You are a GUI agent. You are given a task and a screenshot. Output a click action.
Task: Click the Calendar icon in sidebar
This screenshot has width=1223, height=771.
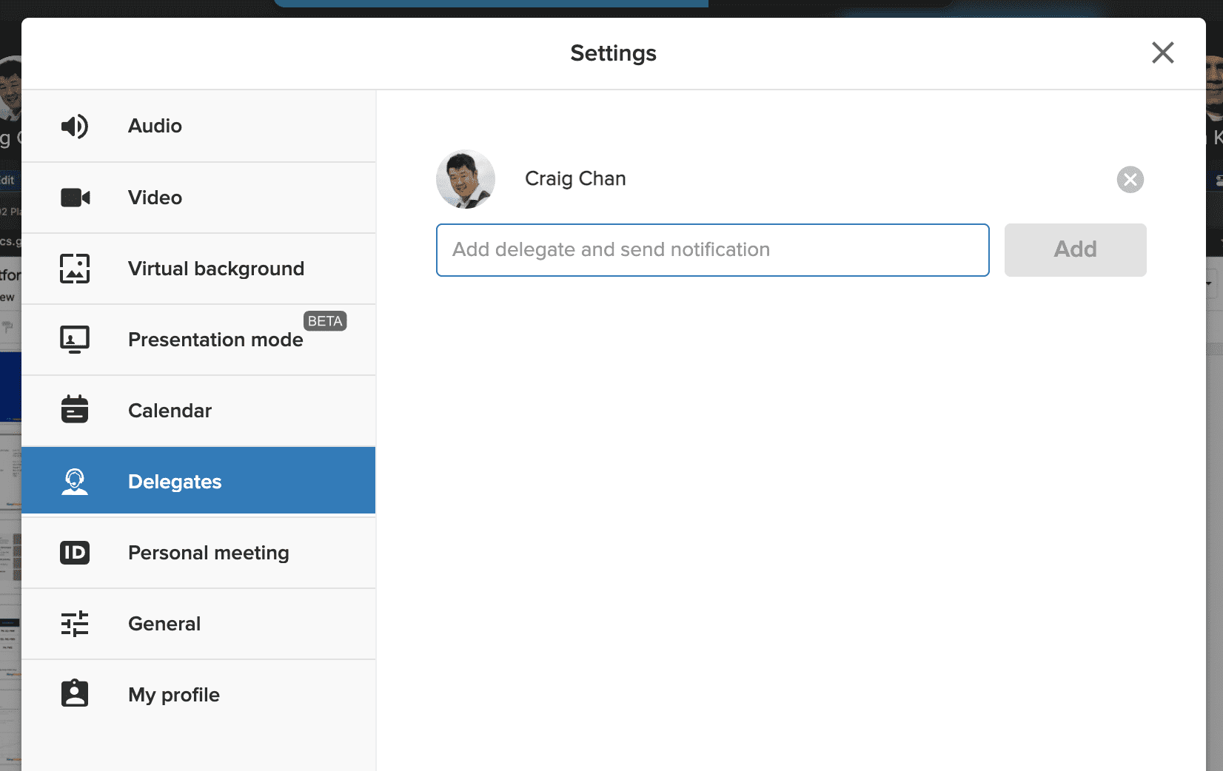point(75,409)
